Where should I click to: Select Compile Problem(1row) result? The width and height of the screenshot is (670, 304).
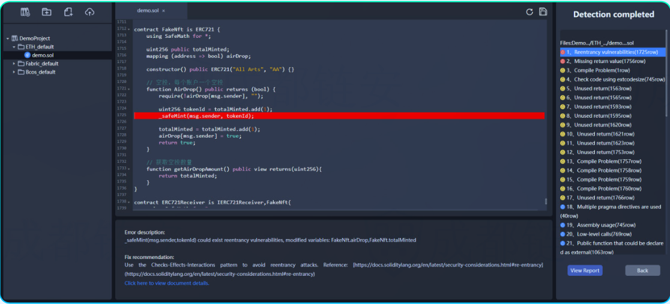click(613, 70)
